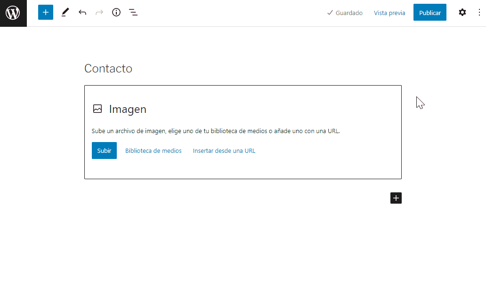Choose Insertar desde una URL

click(224, 151)
